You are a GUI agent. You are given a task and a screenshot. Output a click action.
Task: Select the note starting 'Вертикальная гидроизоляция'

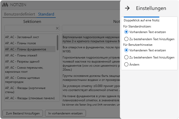[91, 39]
